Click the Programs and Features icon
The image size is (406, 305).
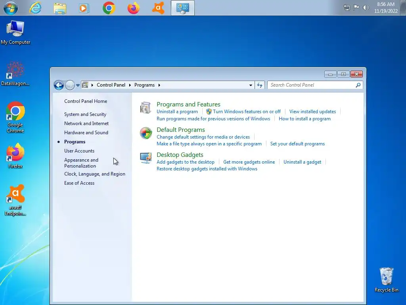(x=146, y=108)
